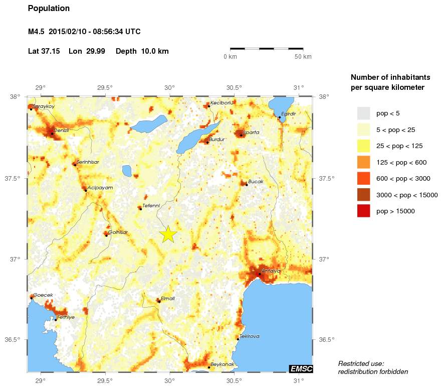
Task: Select the Isparta city marker
Action: (241, 135)
